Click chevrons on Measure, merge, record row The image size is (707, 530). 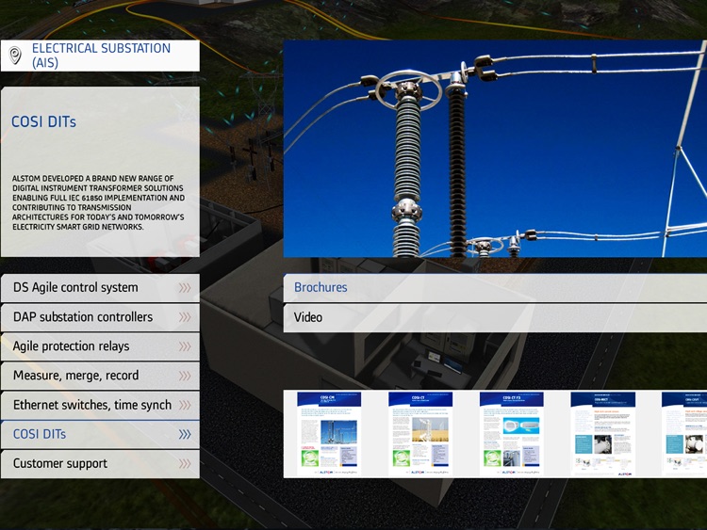(185, 376)
